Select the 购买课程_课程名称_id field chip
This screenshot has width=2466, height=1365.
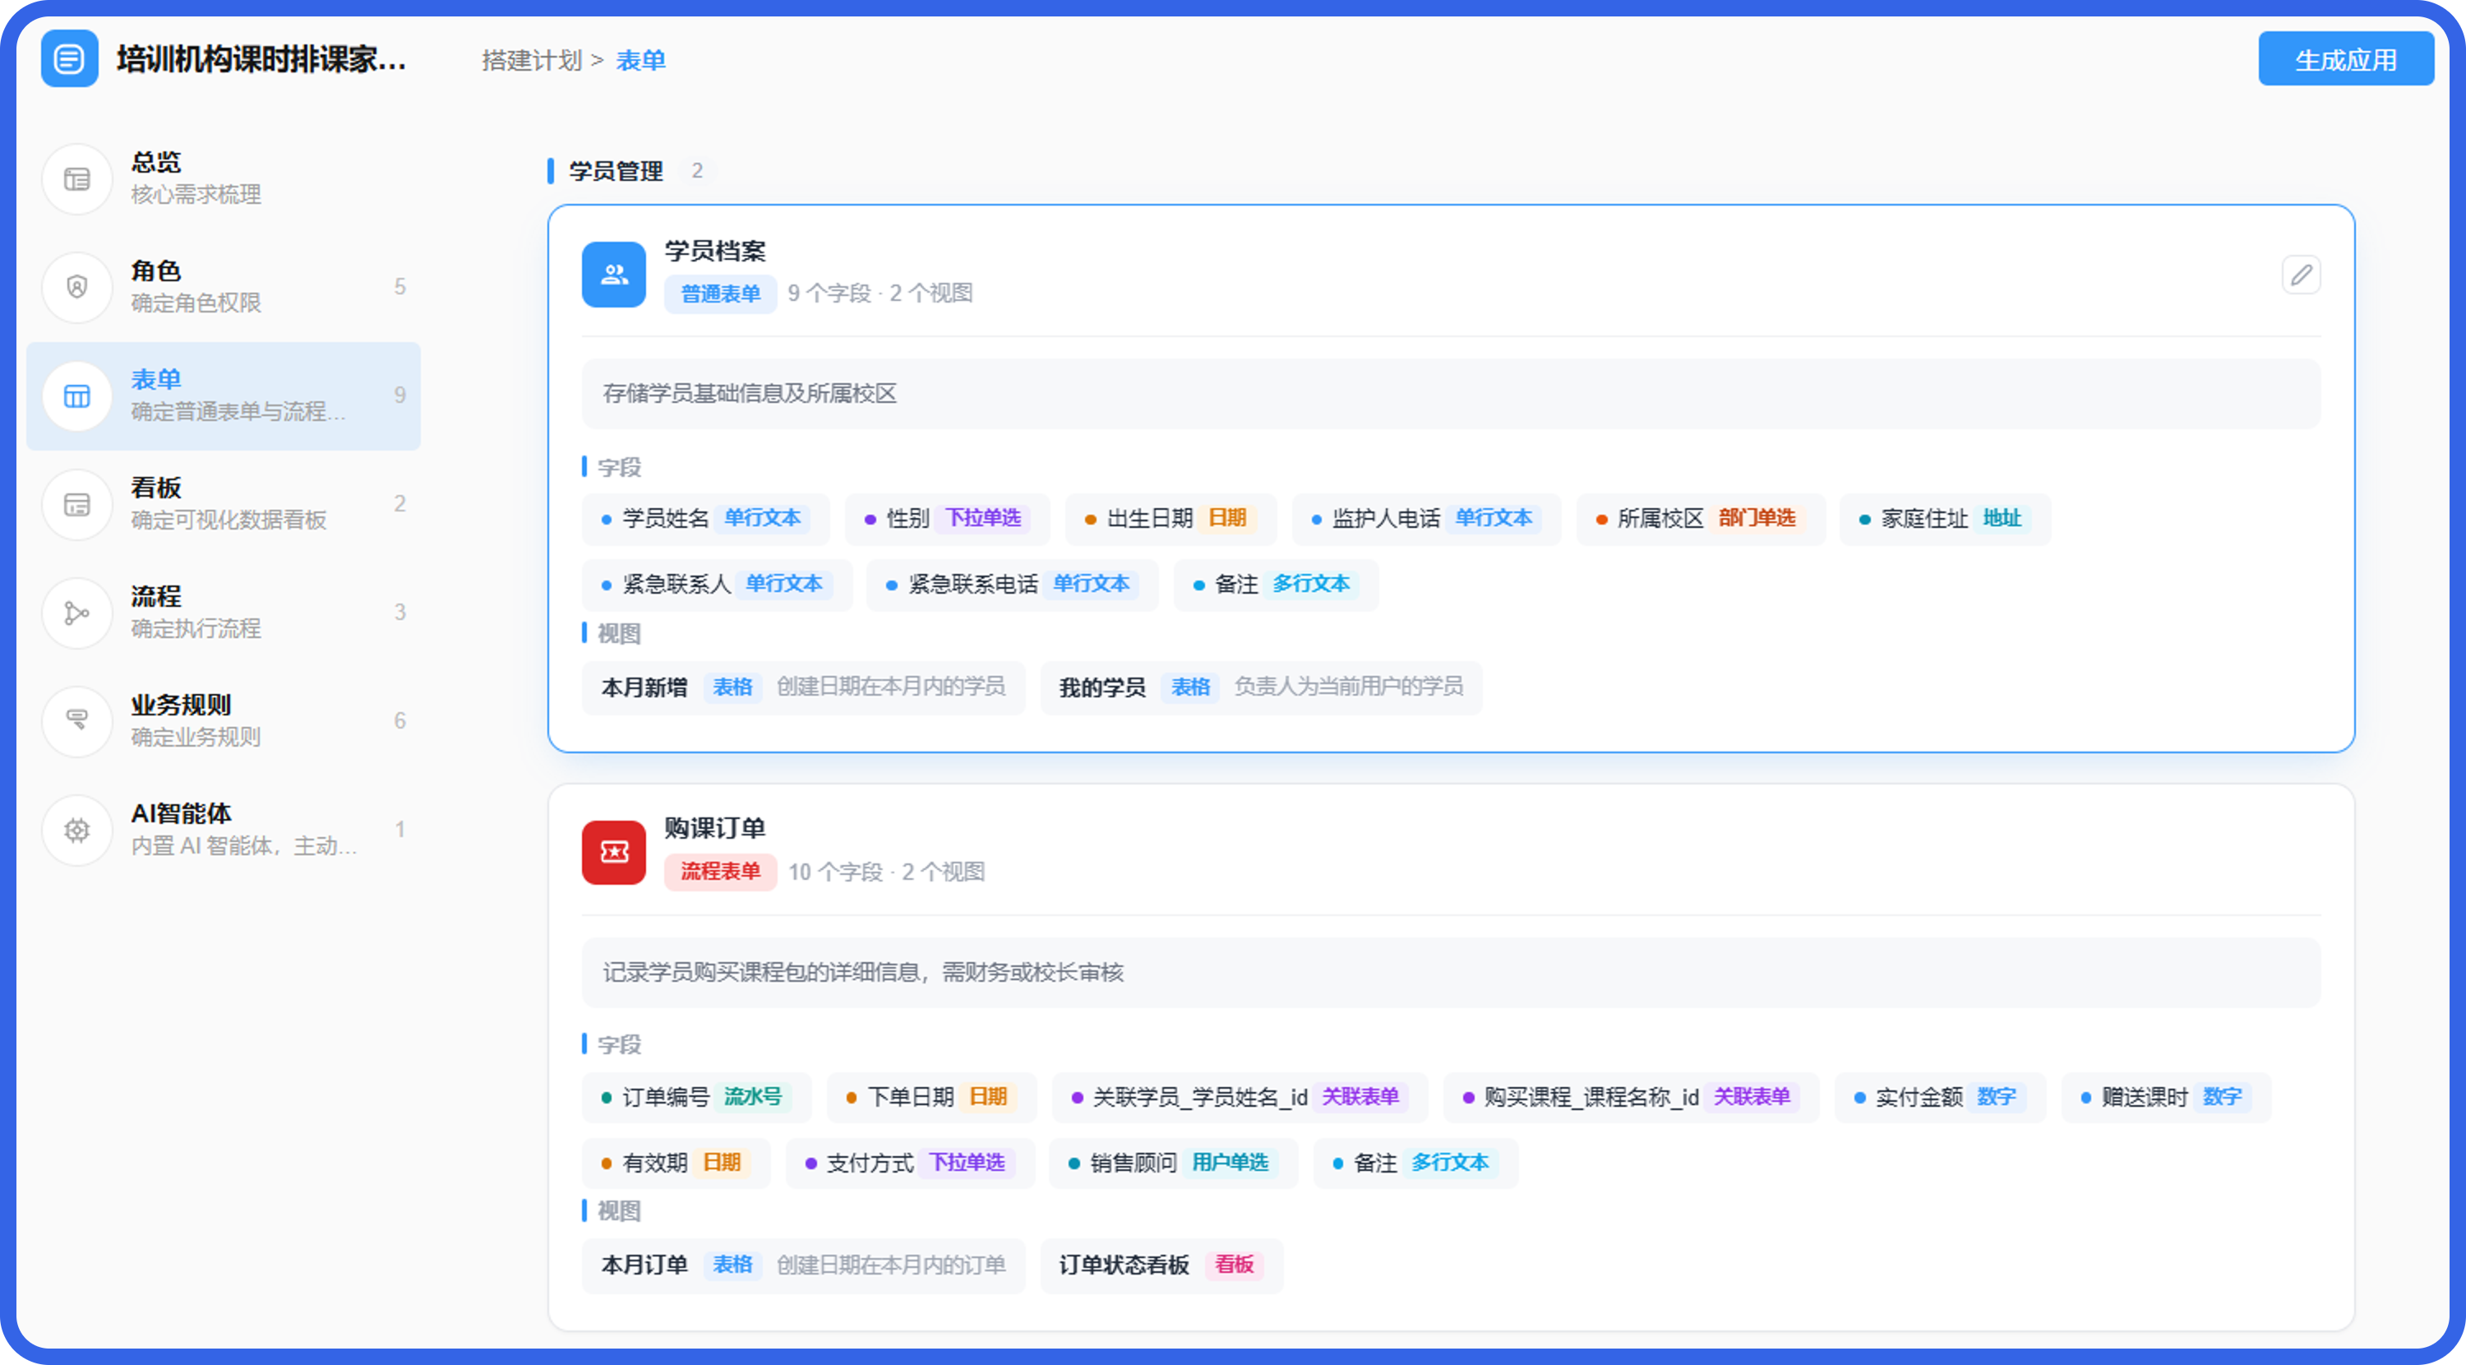(1630, 1098)
